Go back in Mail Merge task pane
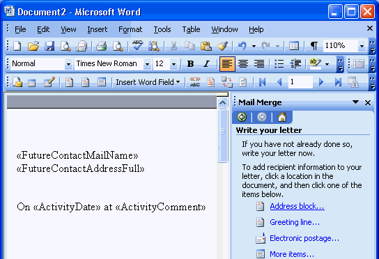379x259 pixels. 242,117
